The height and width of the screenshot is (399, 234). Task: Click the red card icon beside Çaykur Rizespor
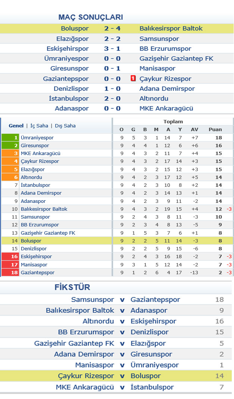(133, 78)
